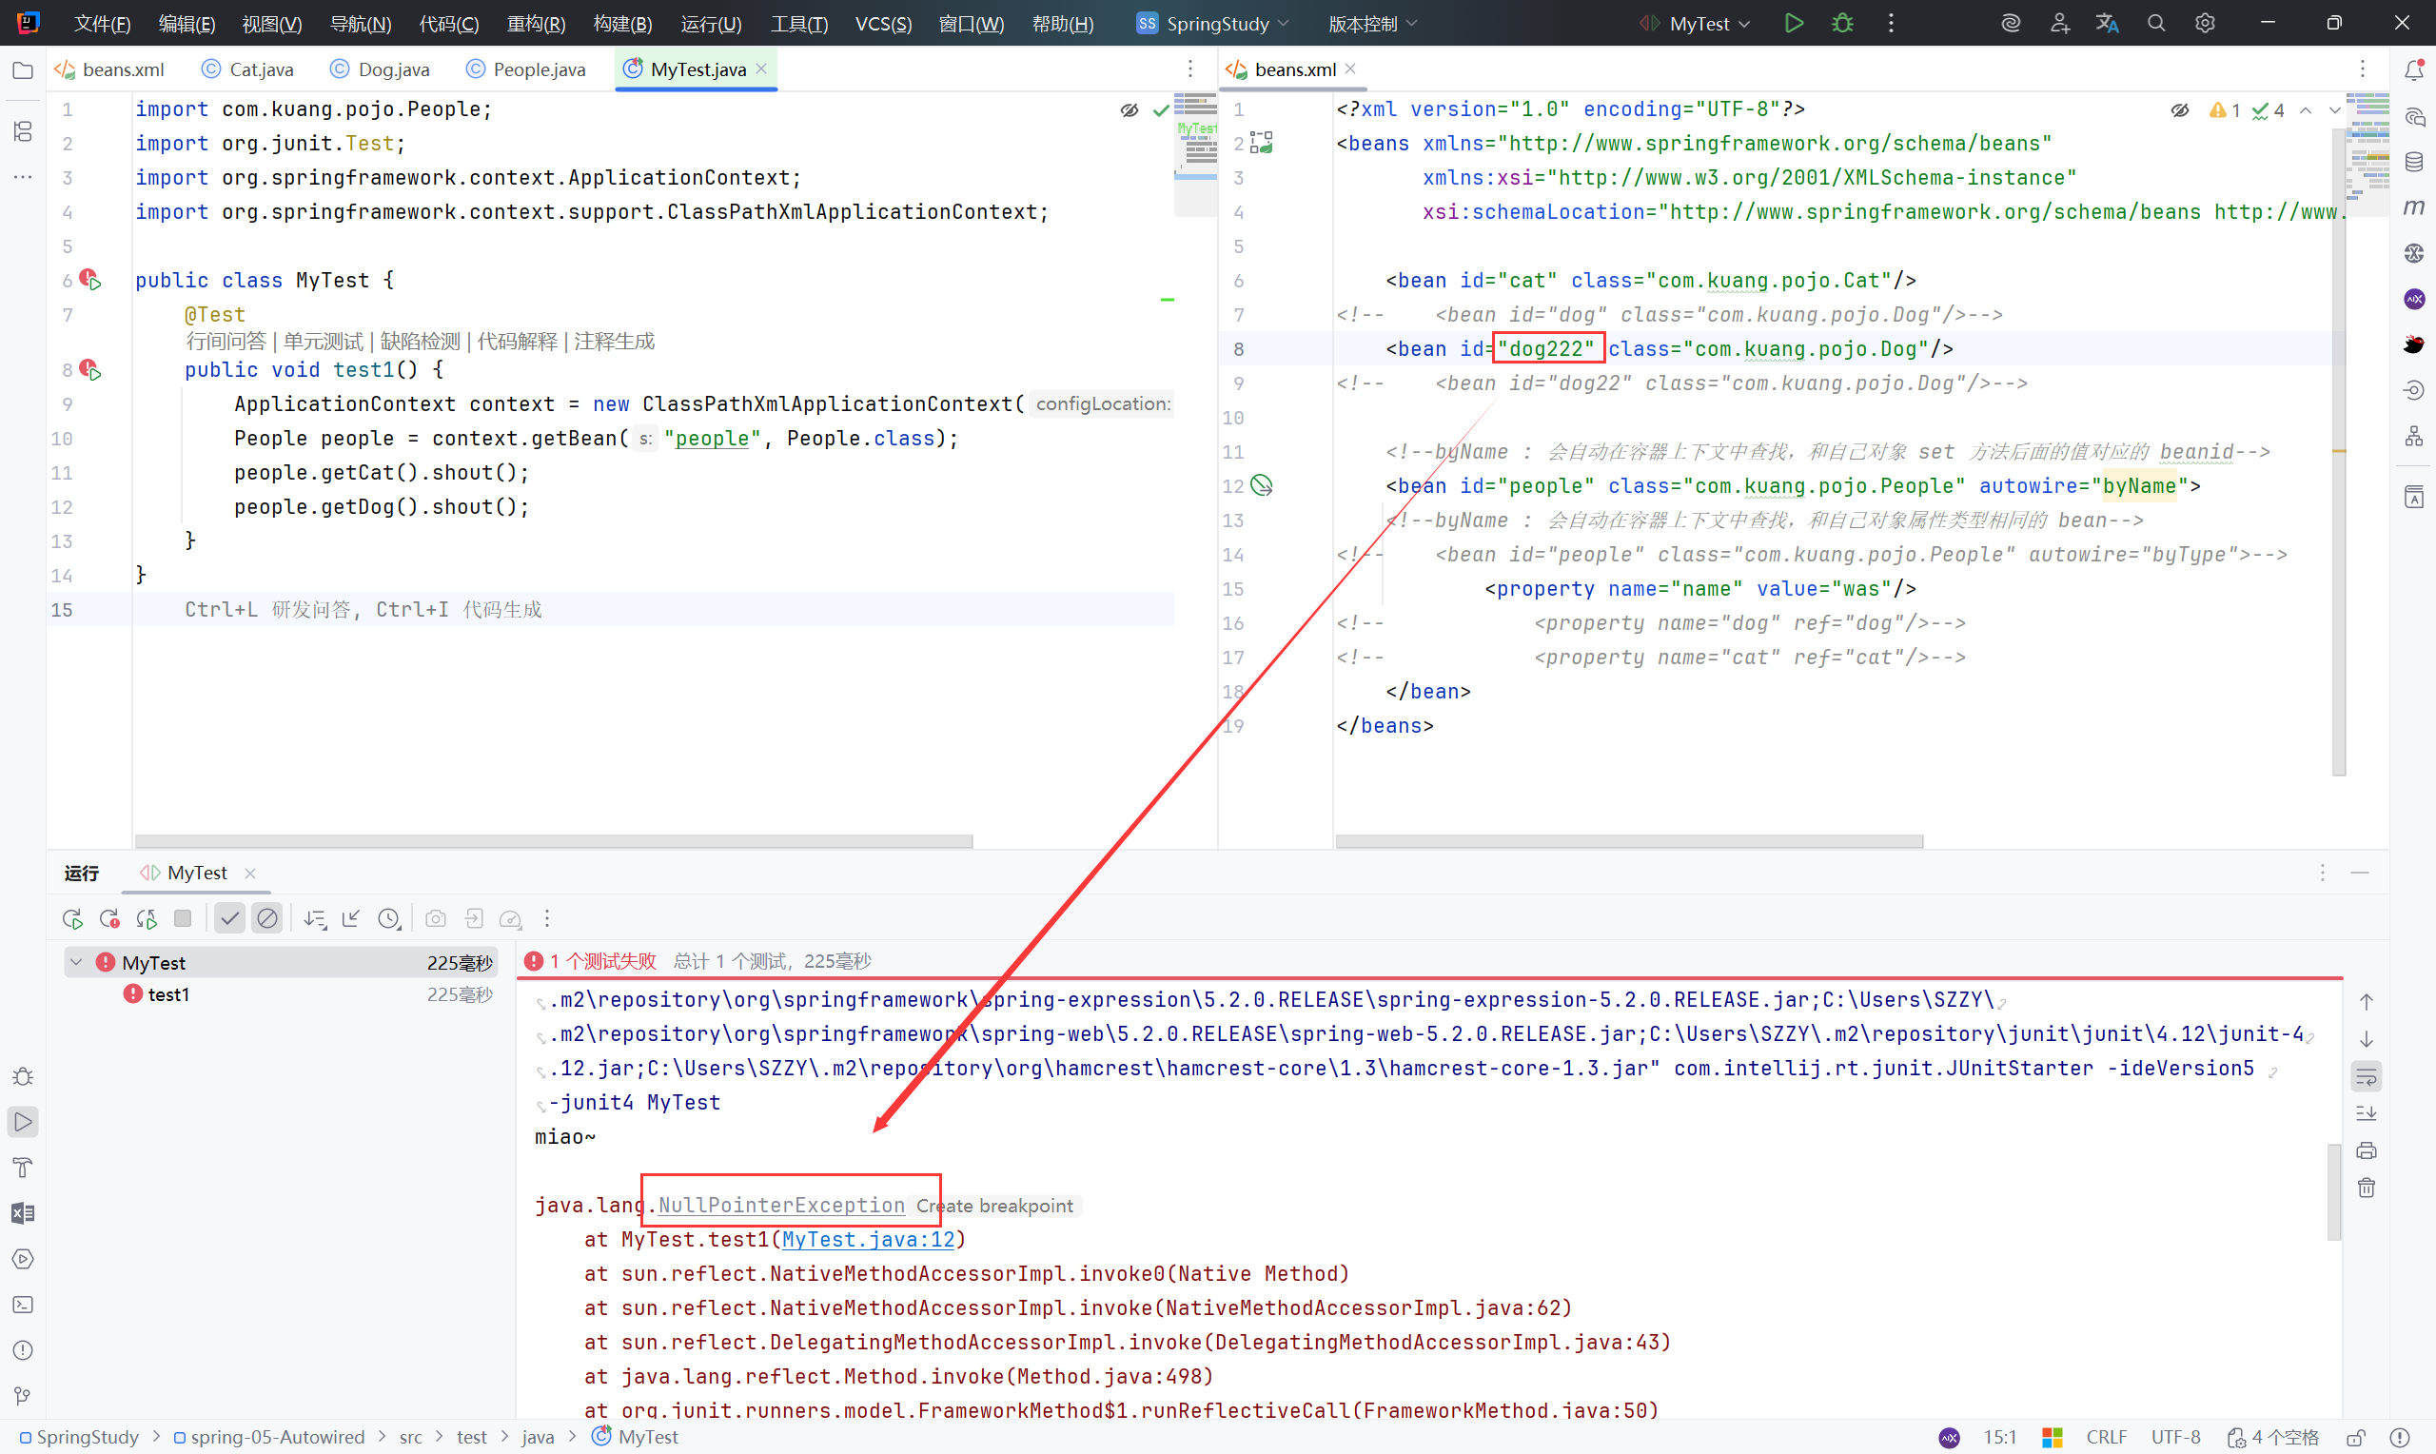The height and width of the screenshot is (1454, 2436).
Task: Click the MyTest.java:12 stack trace link
Action: pos(868,1240)
